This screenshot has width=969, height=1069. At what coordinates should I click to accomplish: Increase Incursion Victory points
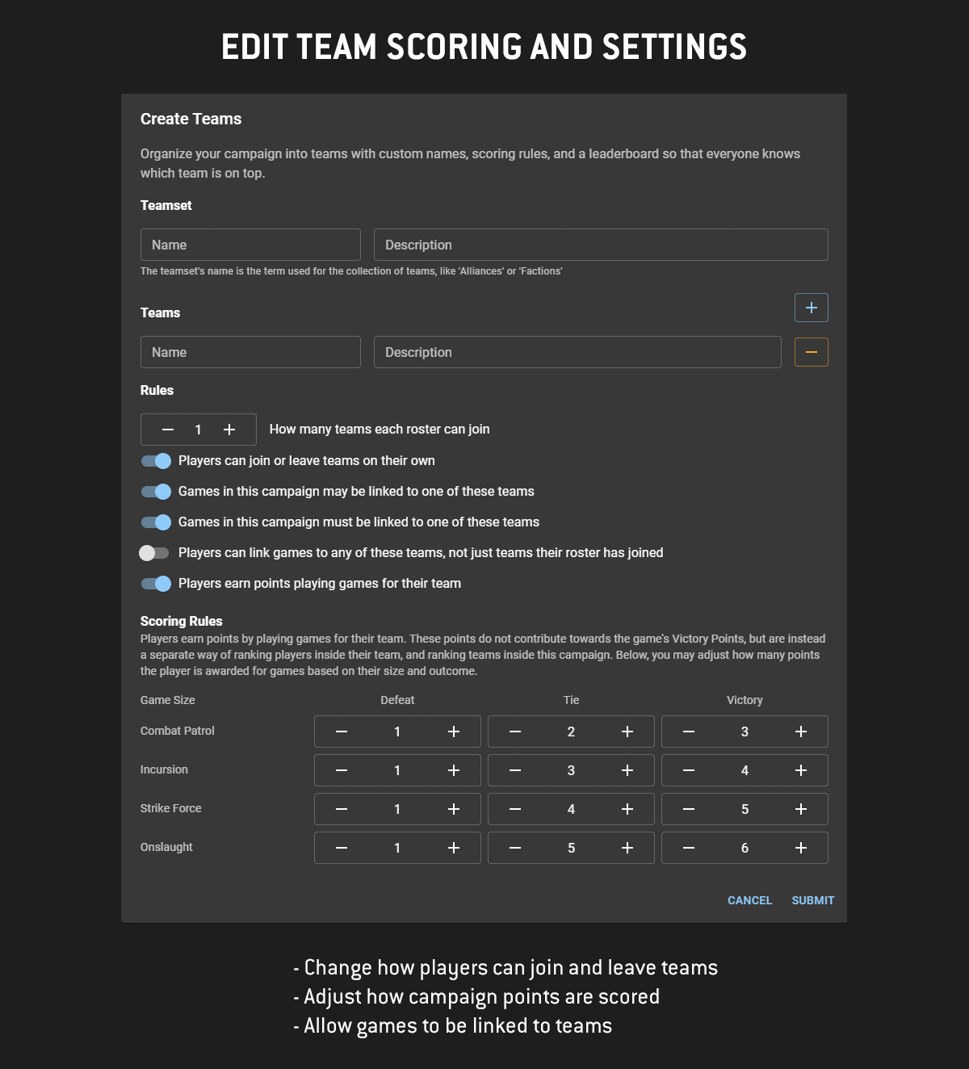tap(800, 770)
